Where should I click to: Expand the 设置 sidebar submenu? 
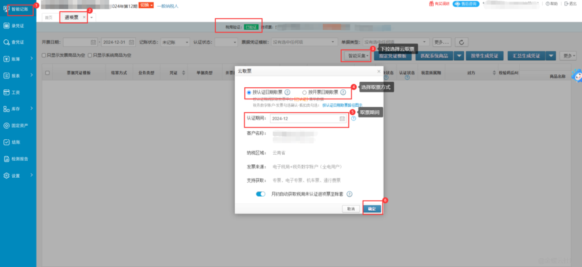[32, 175]
